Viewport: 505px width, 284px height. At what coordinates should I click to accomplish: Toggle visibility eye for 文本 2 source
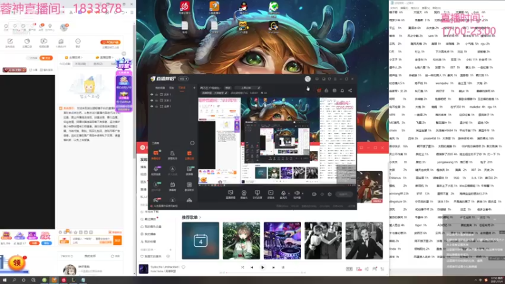pyautogui.click(x=151, y=100)
